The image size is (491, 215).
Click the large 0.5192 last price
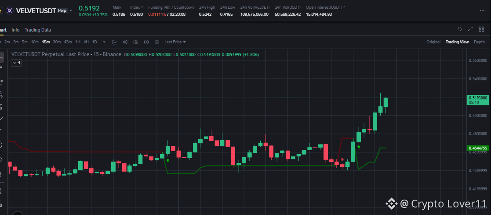click(x=89, y=8)
